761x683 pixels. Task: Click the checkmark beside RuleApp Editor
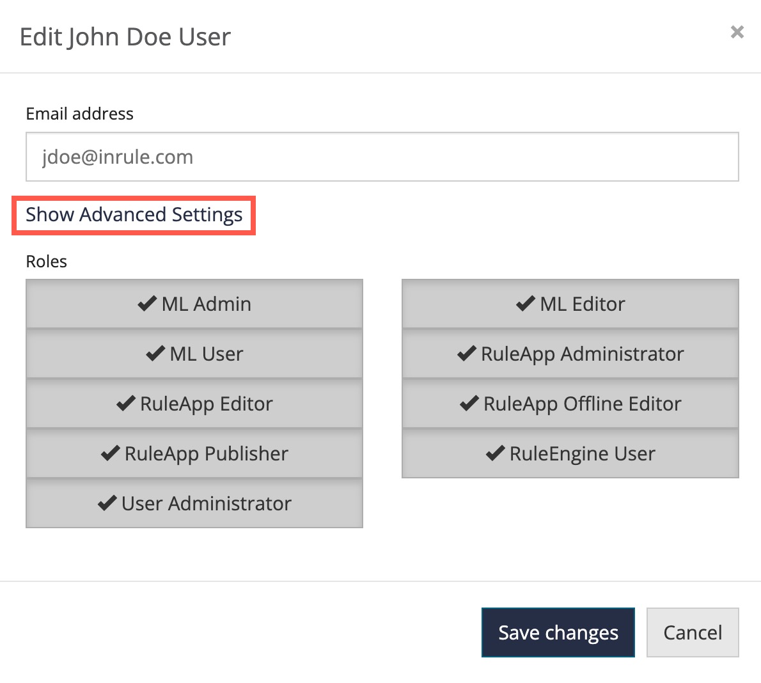(126, 404)
